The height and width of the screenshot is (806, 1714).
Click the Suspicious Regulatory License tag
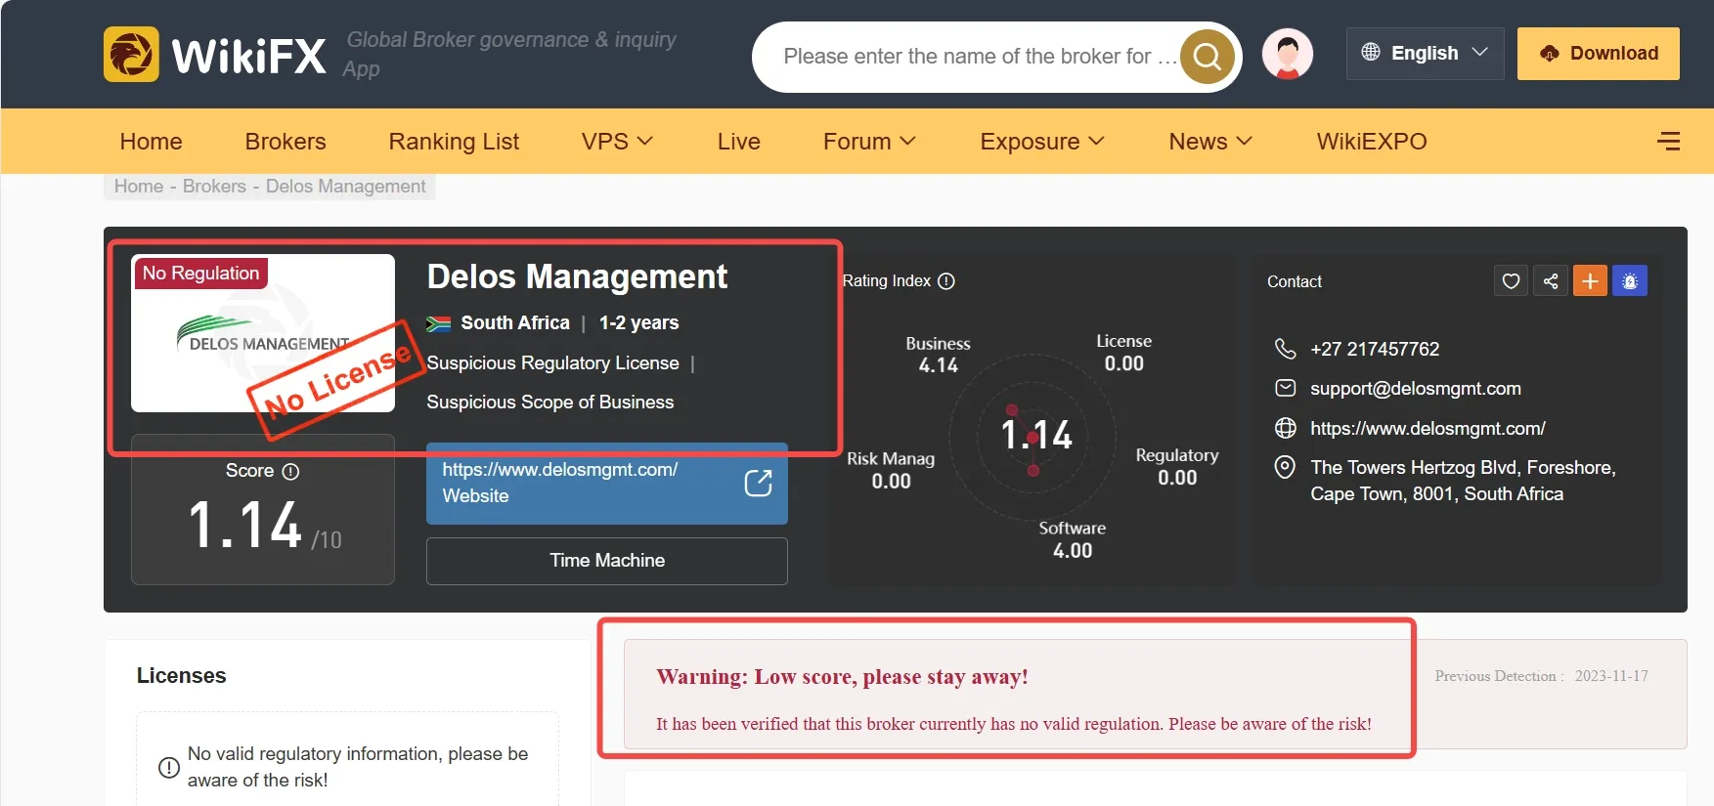pyautogui.click(x=552, y=363)
